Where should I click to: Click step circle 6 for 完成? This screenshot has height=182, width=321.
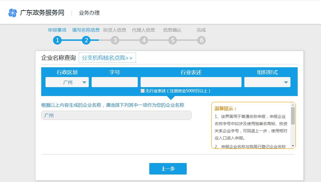[x=201, y=40]
